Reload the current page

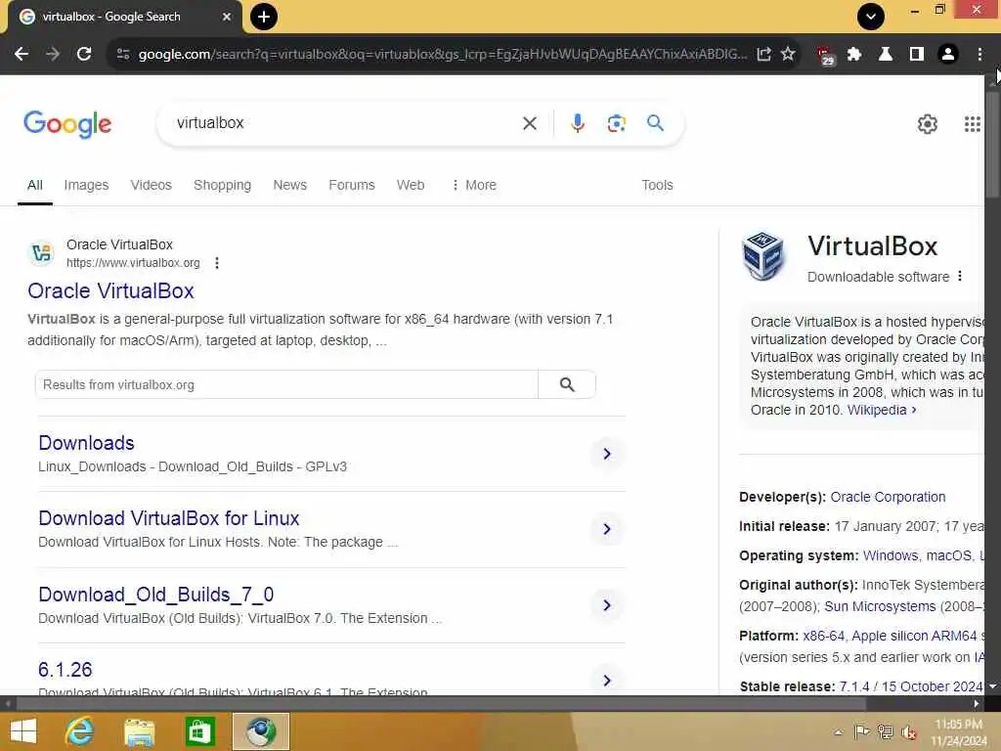(x=84, y=55)
